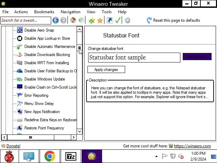The height and width of the screenshot is (163, 217).
Task: Click the Christmas ornament Start button
Action: [x=9, y=156]
